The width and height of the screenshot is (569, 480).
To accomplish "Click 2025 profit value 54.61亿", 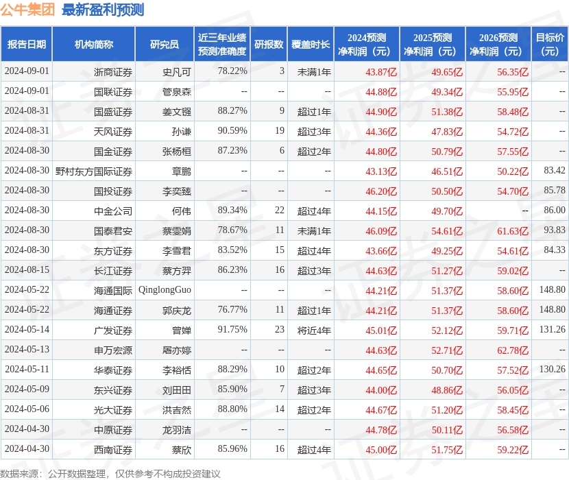I will (x=447, y=231).
